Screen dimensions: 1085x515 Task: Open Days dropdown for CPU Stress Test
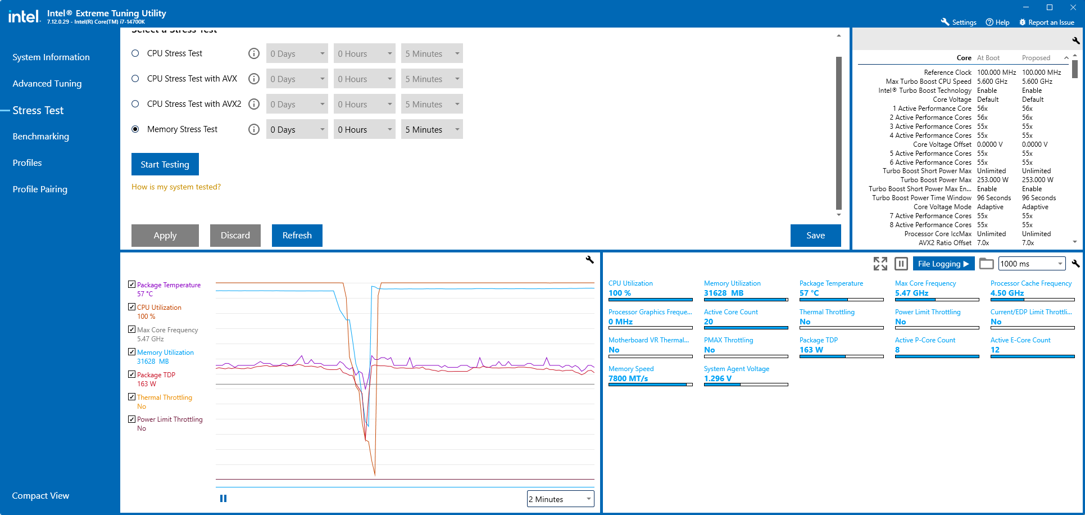point(297,53)
